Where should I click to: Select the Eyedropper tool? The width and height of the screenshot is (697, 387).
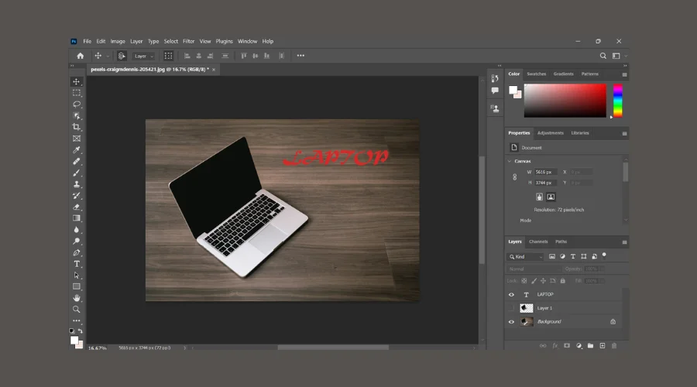(77, 150)
